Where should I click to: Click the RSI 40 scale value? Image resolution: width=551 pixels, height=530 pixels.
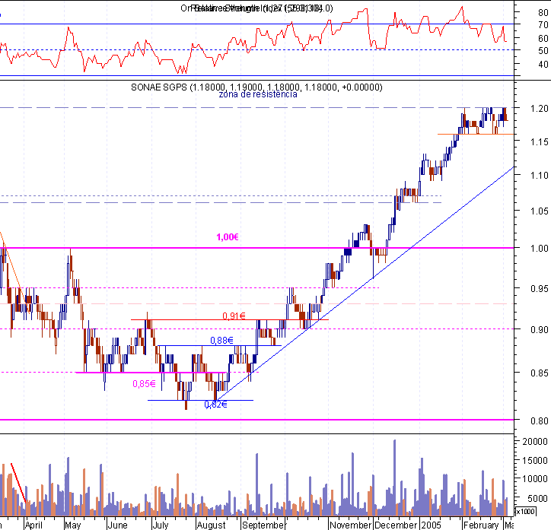pos(543,64)
